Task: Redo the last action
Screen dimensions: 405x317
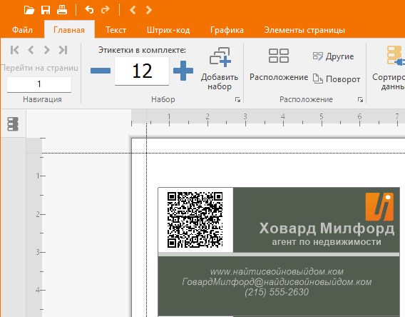Action: [x=106, y=10]
